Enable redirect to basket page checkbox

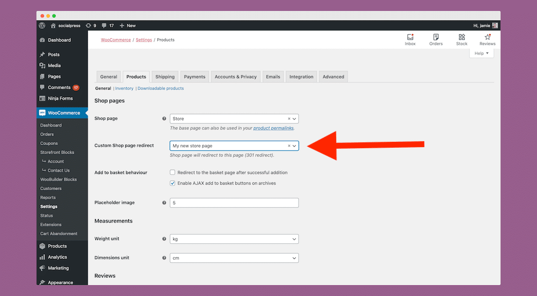172,172
